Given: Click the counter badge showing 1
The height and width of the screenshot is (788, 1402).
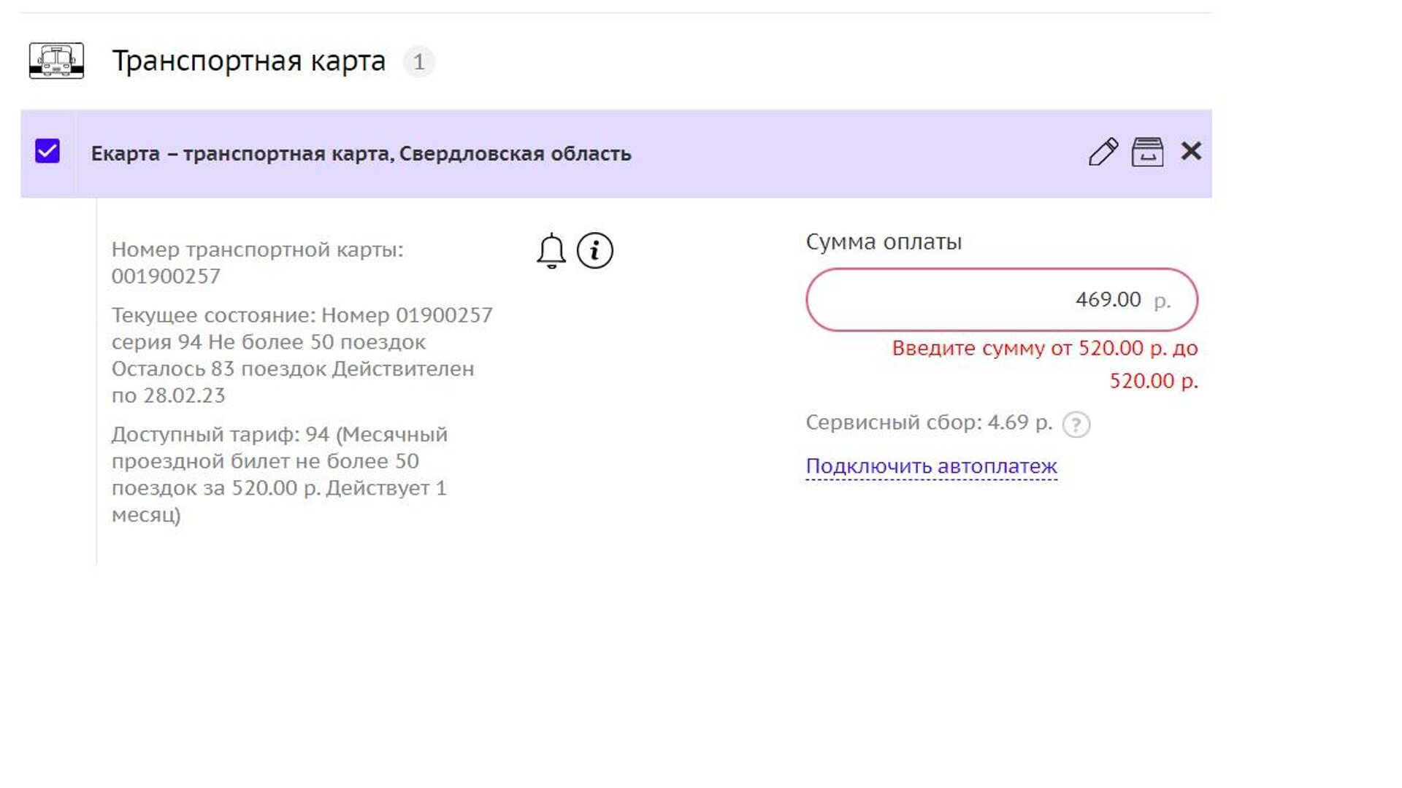Looking at the screenshot, I should tap(419, 61).
